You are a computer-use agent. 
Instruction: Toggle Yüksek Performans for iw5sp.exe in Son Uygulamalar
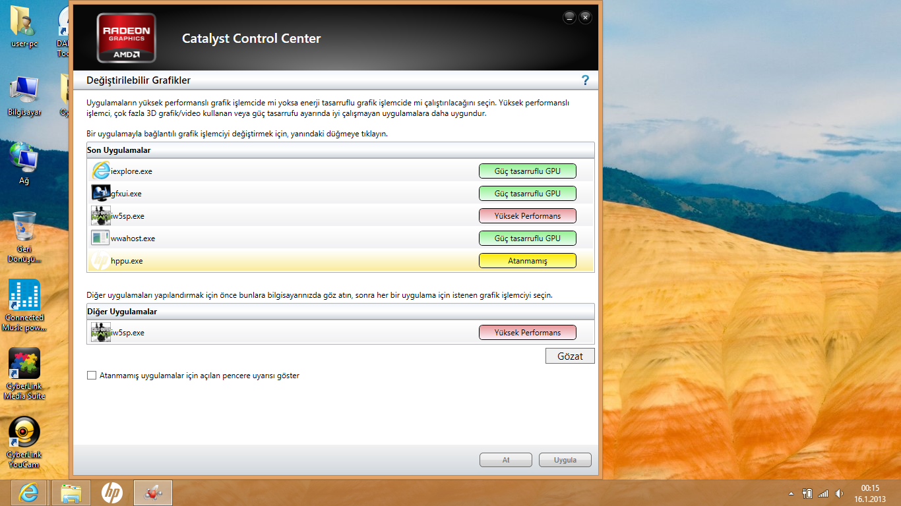[527, 215]
